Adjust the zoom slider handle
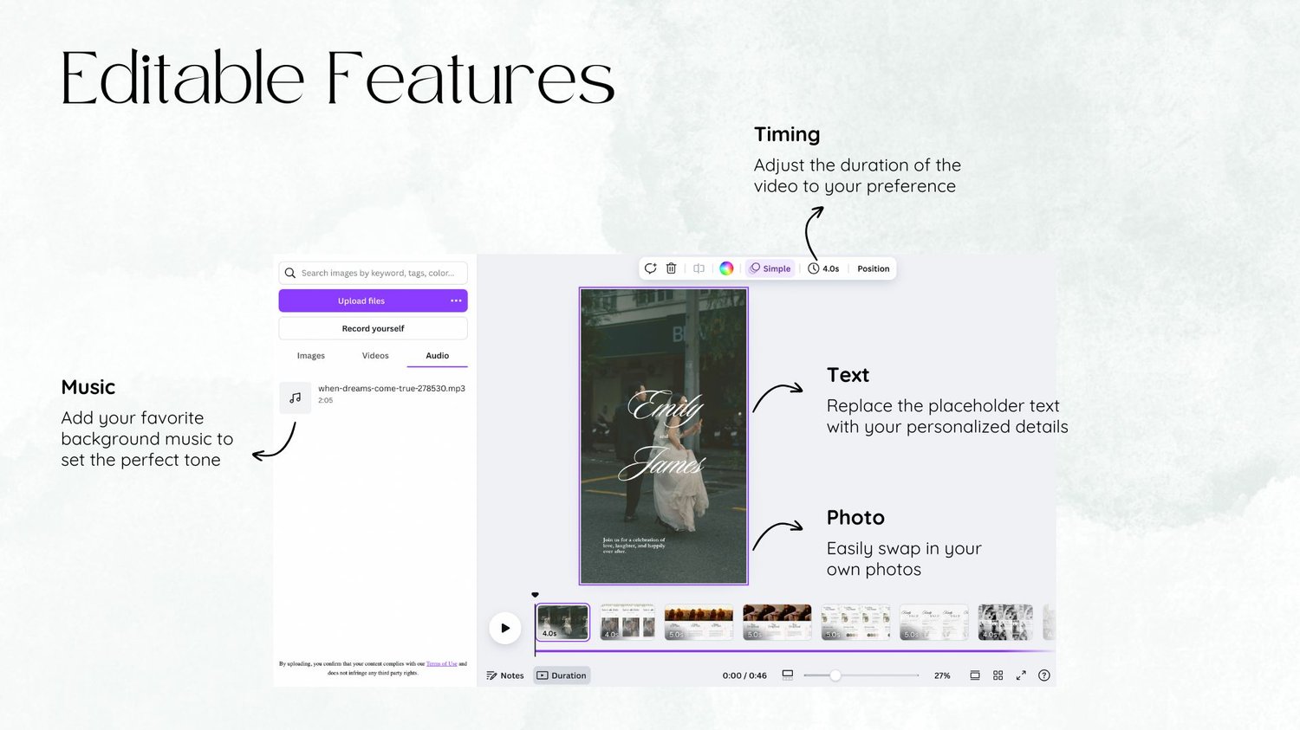Viewport: 1300px width, 730px height. [x=835, y=675]
